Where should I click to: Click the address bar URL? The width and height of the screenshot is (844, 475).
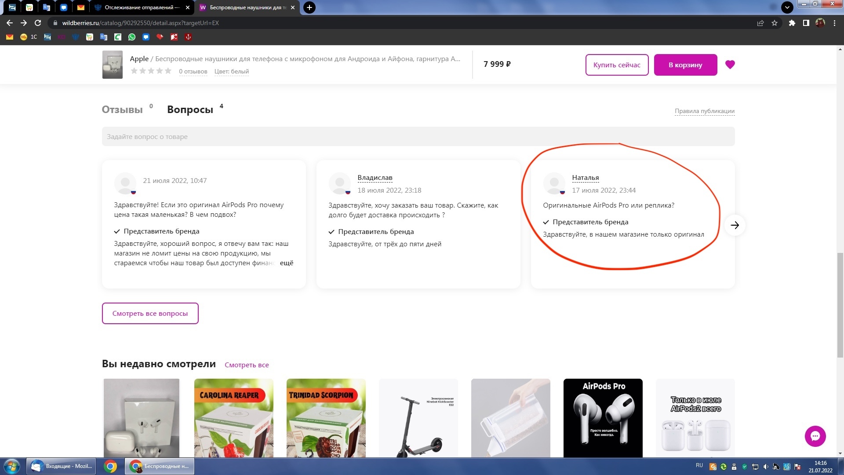click(141, 23)
